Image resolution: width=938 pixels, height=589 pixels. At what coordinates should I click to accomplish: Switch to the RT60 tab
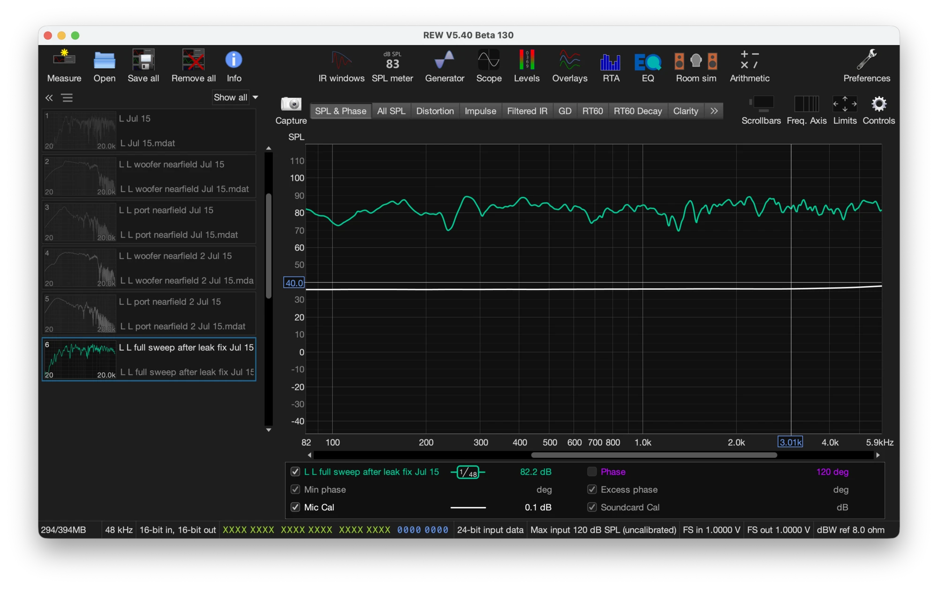tap(592, 111)
